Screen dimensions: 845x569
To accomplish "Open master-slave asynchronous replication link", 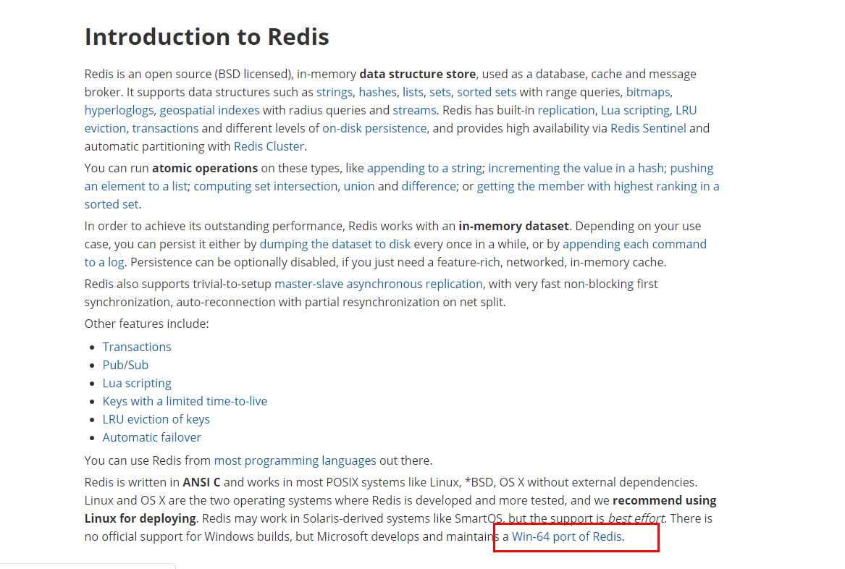I will tap(379, 284).
